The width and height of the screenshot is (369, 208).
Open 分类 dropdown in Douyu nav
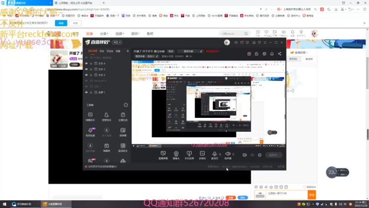(104, 34)
